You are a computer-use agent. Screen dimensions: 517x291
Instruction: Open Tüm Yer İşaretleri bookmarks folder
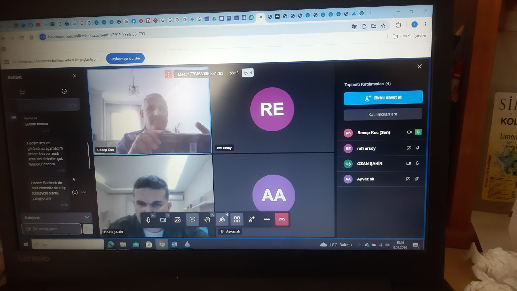[x=410, y=36]
